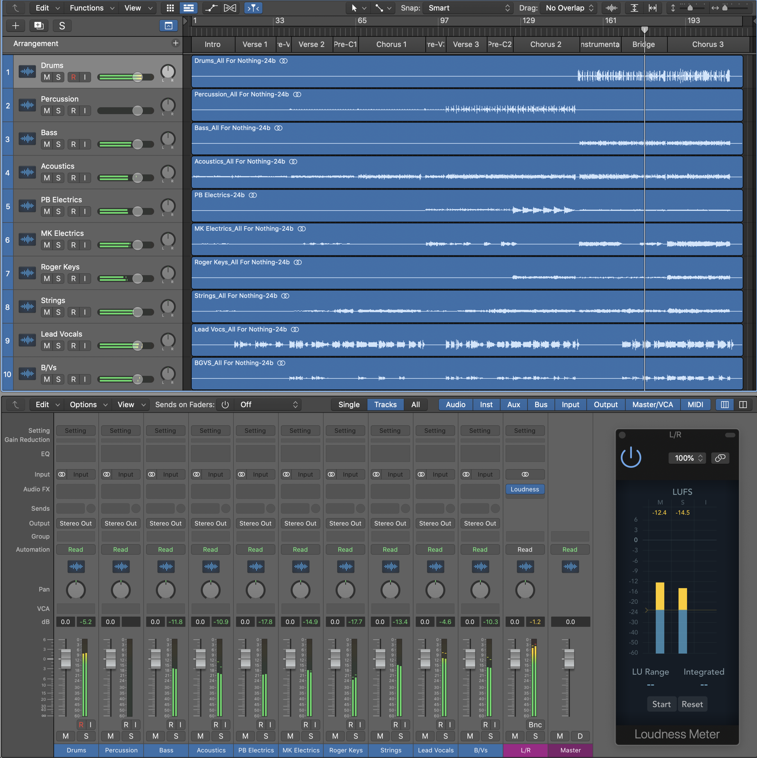The image size is (757, 758).
Task: Click the vertical auto zoom icon
Action: click(634, 8)
